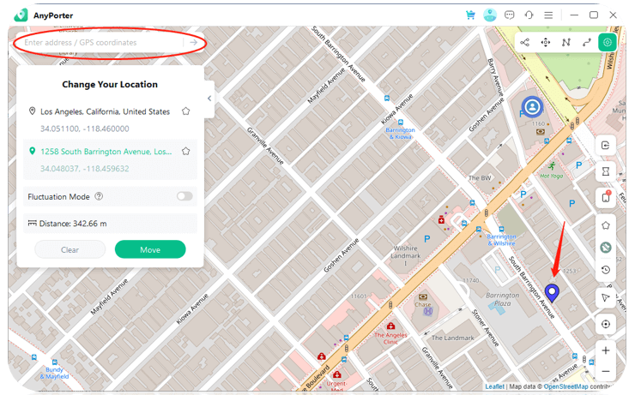Viewport: 641px width, 395px height.
Task: Open the feedback chat icon
Action: [510, 15]
